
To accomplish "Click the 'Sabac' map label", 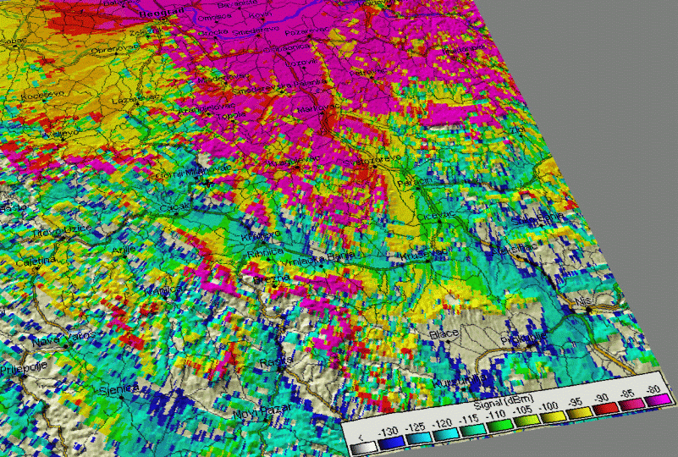I will pyautogui.click(x=13, y=41).
